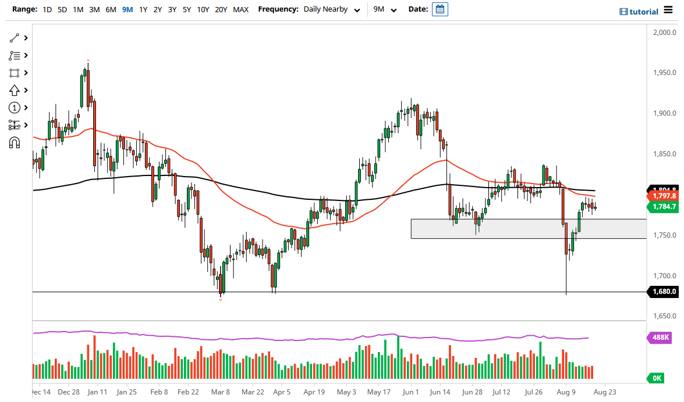Image resolution: width=684 pixels, height=402 pixels.
Task: Click the May 17 date axis label
Action: coord(378,392)
